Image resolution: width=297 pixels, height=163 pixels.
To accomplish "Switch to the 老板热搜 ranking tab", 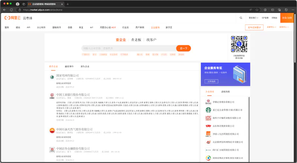I will [x=225, y=92].
